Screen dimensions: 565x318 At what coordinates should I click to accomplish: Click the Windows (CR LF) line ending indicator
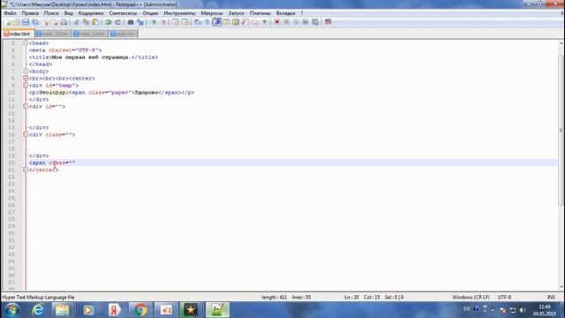pos(471,298)
